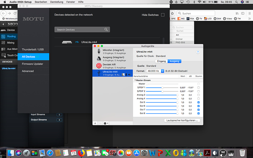Open the Firefox hamburger menu
253x158 pixels.
[249, 14]
